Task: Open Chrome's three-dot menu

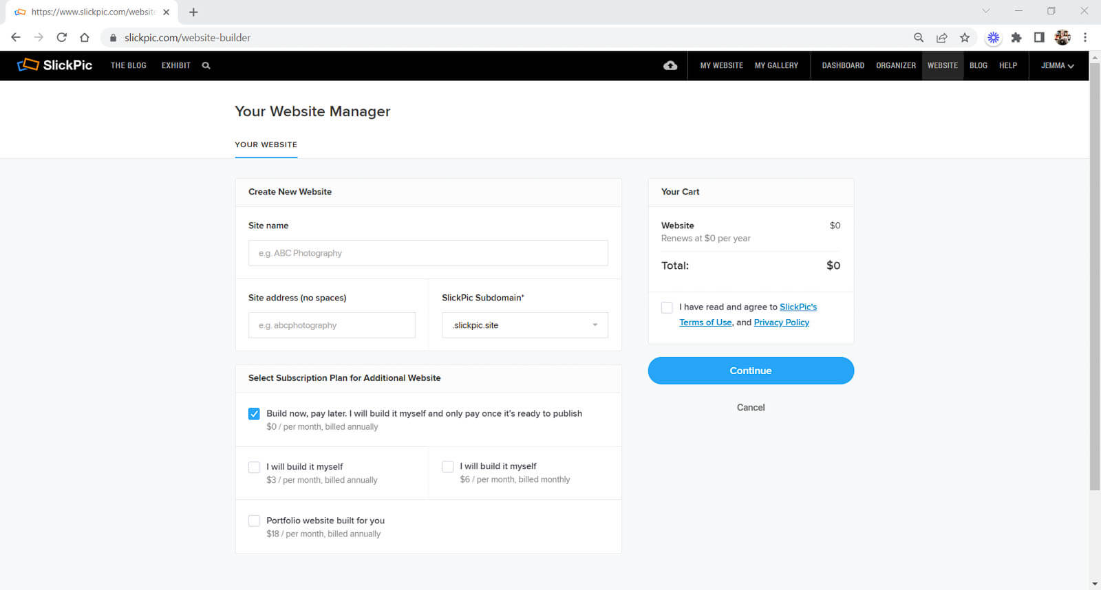Action: coord(1085,38)
